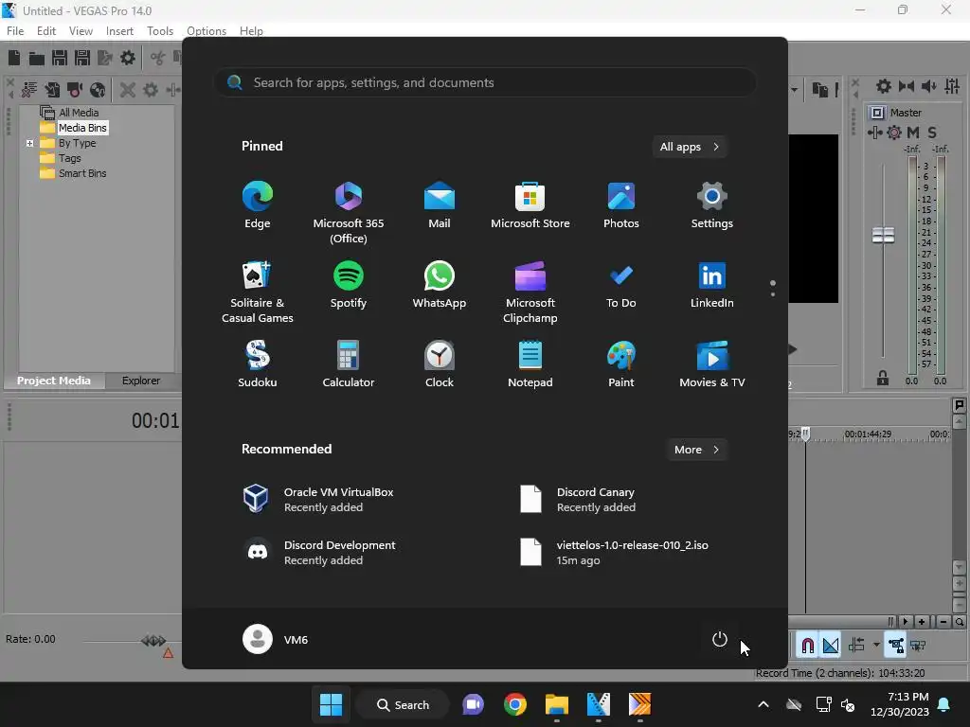
Task: Open Calculator from pinned apps
Action: click(349, 364)
